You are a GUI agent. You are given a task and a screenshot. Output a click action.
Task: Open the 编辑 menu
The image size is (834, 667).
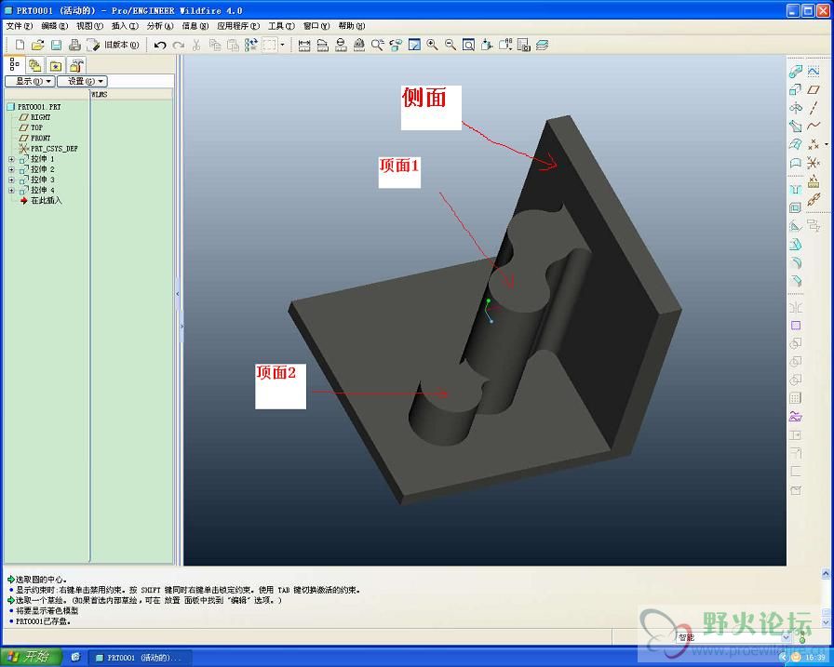pyautogui.click(x=54, y=25)
